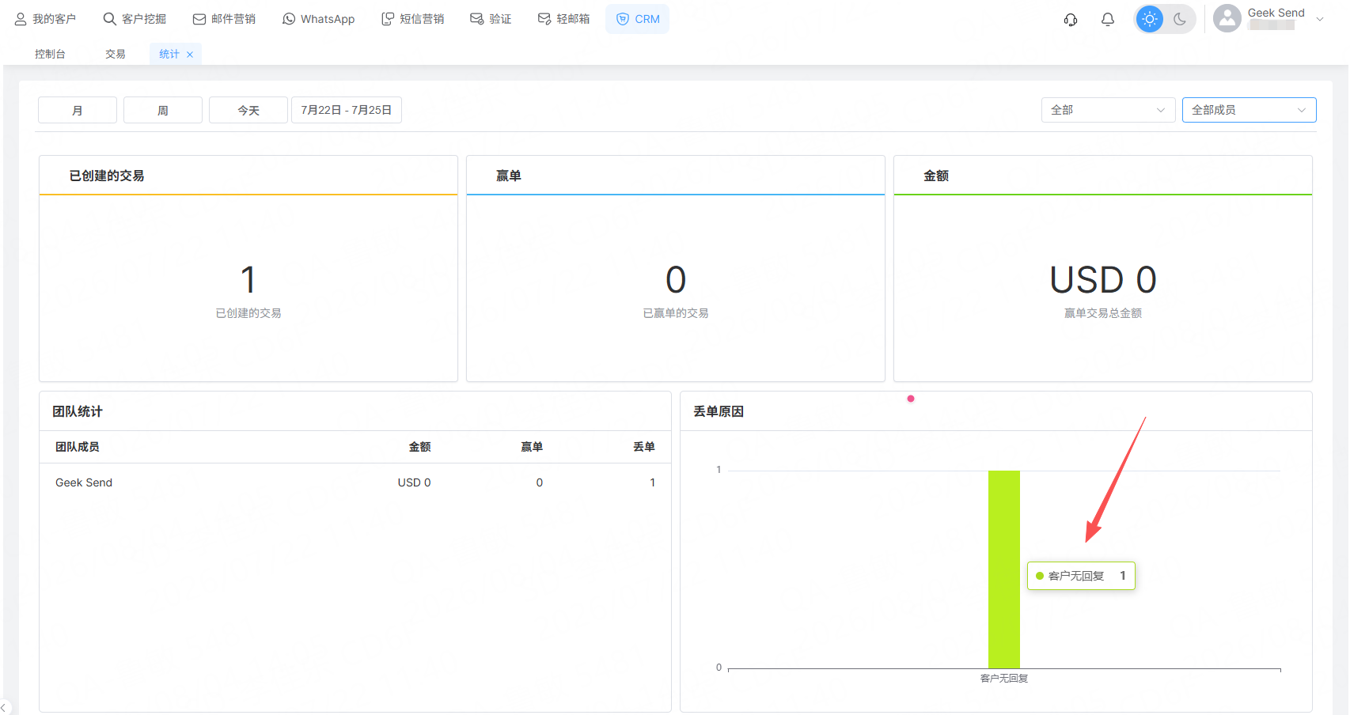Expand the 全部 dropdown
This screenshot has width=1350, height=715.
click(x=1108, y=110)
